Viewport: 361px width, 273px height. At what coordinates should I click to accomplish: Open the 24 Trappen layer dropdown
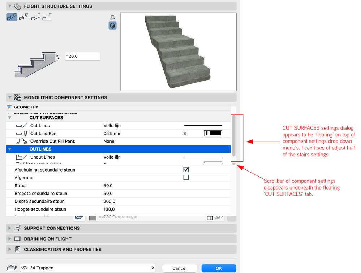(88, 268)
